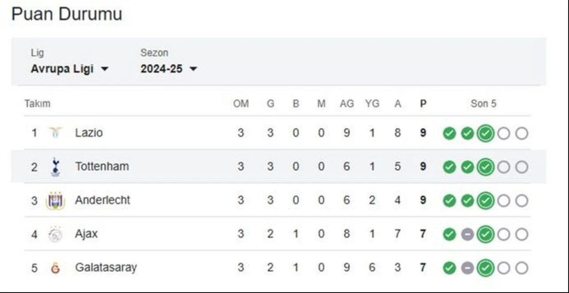Click Anderlecht's last empty match circle
569x293 pixels.
522,201
